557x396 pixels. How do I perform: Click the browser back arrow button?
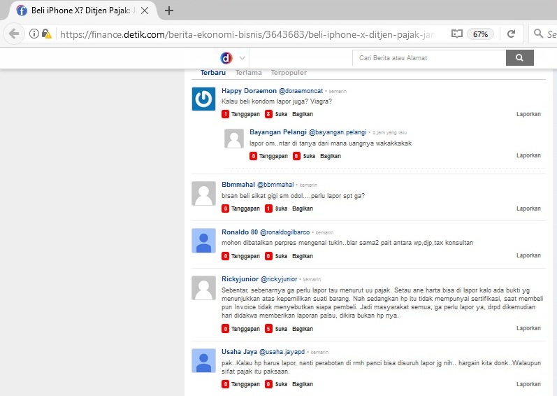14,34
